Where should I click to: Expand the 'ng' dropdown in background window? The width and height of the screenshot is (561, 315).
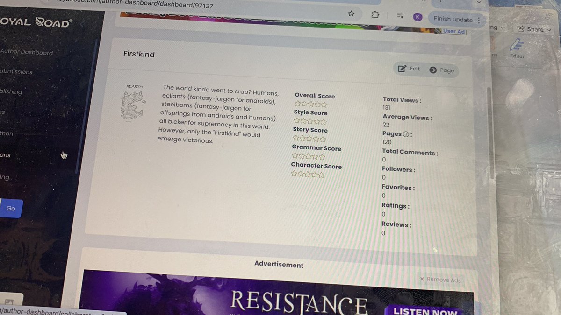(x=497, y=28)
